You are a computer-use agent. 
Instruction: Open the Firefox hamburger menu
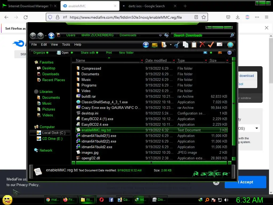pos(267,17)
